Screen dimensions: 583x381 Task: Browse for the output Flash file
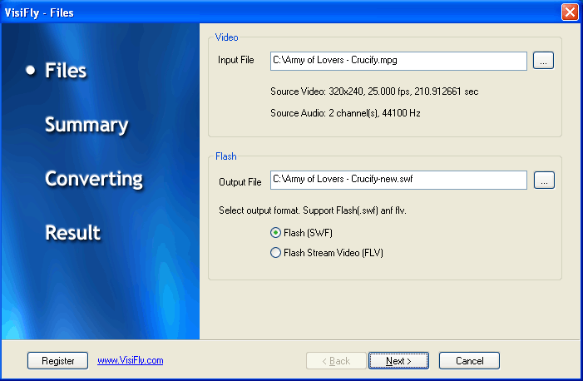[544, 180]
